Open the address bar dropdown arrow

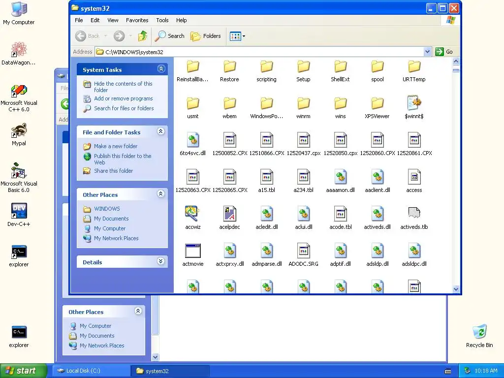click(427, 52)
